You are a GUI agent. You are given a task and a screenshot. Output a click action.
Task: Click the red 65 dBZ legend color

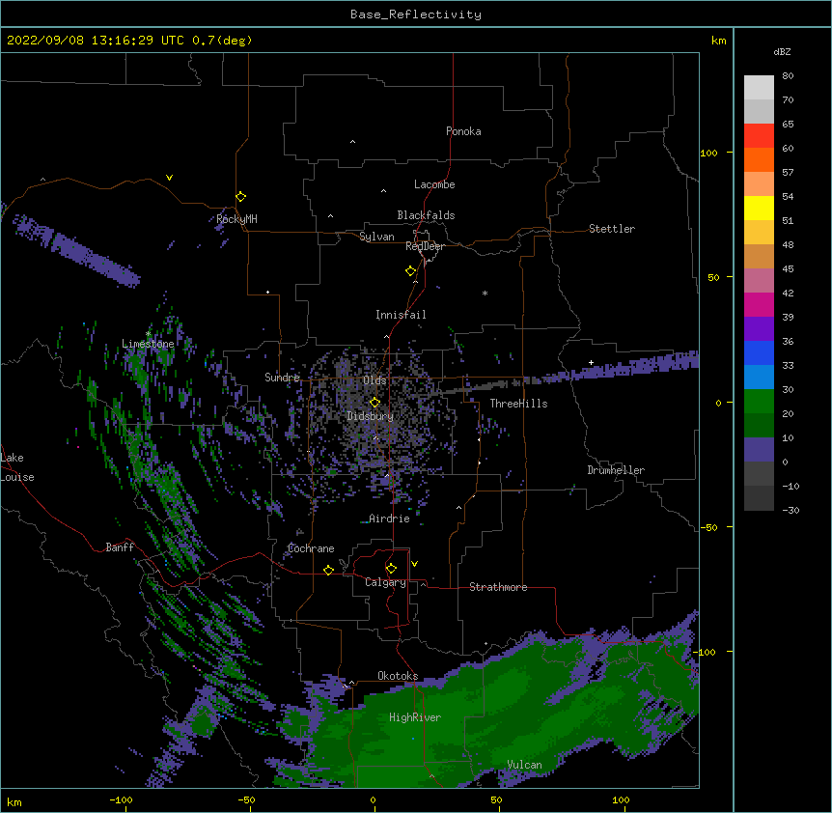759,136
